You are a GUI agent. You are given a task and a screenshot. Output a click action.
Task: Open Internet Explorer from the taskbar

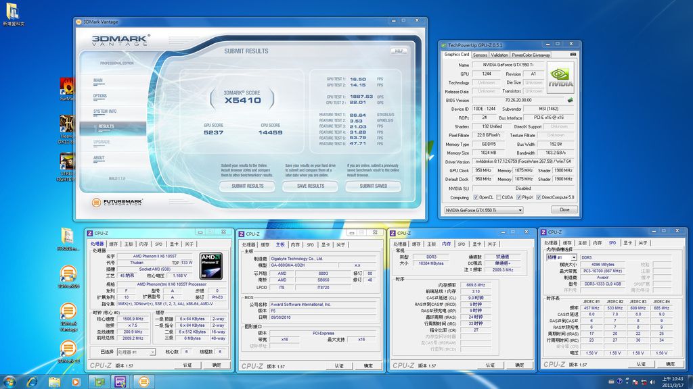pos(32,382)
